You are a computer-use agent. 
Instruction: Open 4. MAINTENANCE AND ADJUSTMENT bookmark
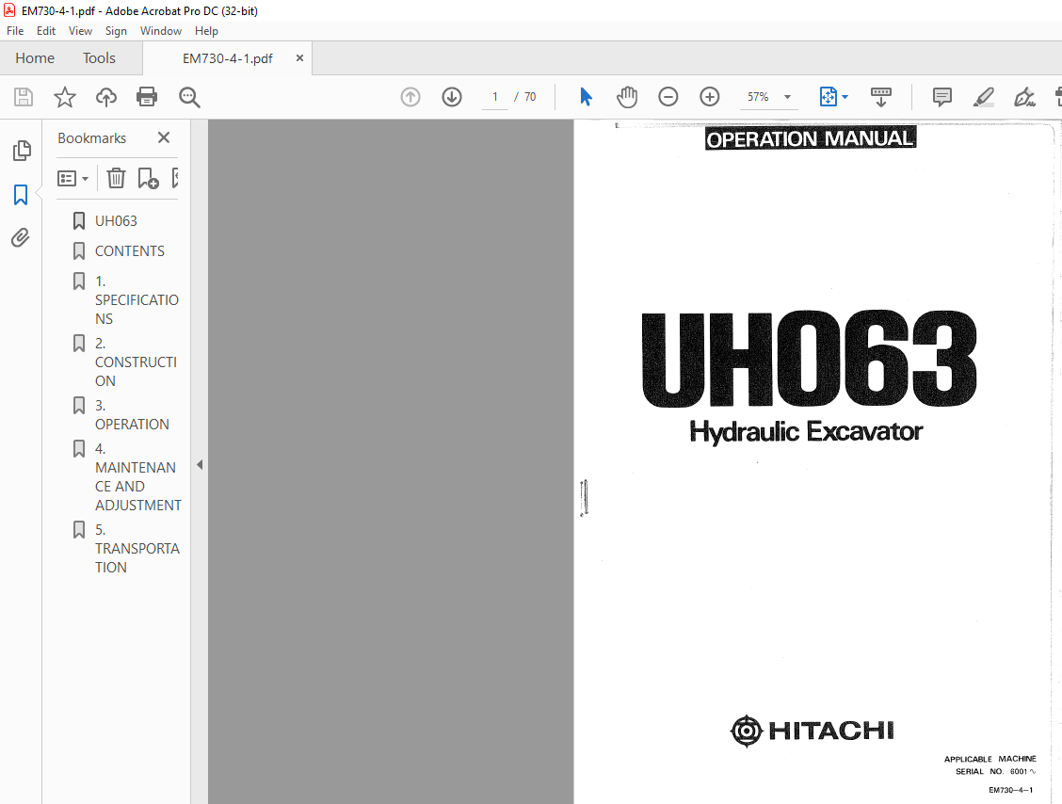137,477
